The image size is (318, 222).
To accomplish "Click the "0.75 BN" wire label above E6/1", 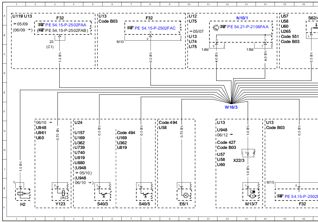I will [181, 131].
